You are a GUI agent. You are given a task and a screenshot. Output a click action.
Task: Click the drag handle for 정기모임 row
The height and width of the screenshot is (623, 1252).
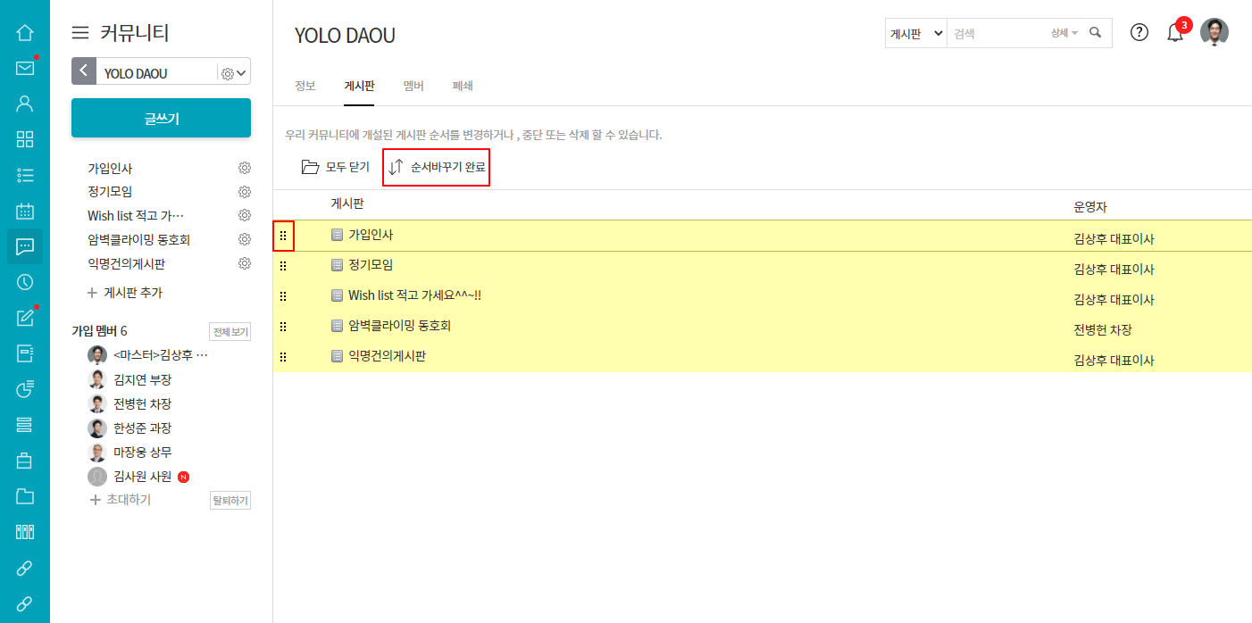coord(283,266)
